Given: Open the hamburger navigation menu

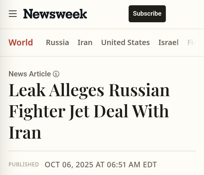Looking at the screenshot, I should 13,14.
